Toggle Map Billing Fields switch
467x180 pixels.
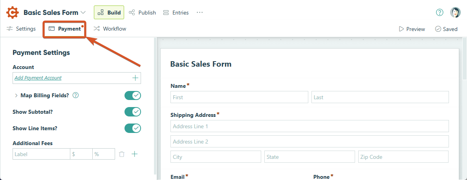[132, 96]
